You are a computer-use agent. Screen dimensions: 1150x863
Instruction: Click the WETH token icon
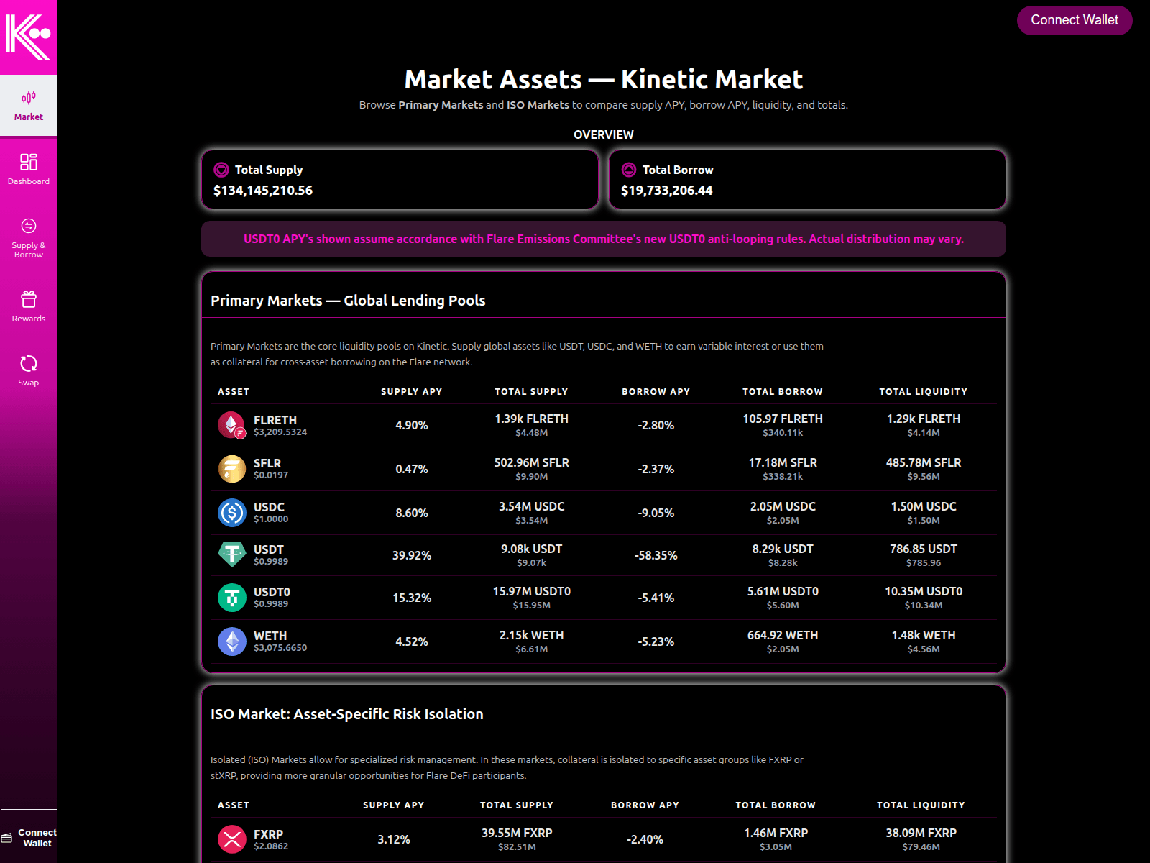[232, 641]
